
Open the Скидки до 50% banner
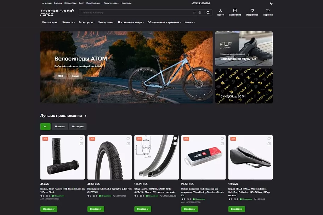tap(244, 86)
